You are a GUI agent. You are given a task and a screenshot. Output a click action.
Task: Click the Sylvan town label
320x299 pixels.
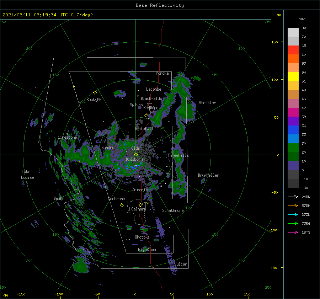(136, 105)
